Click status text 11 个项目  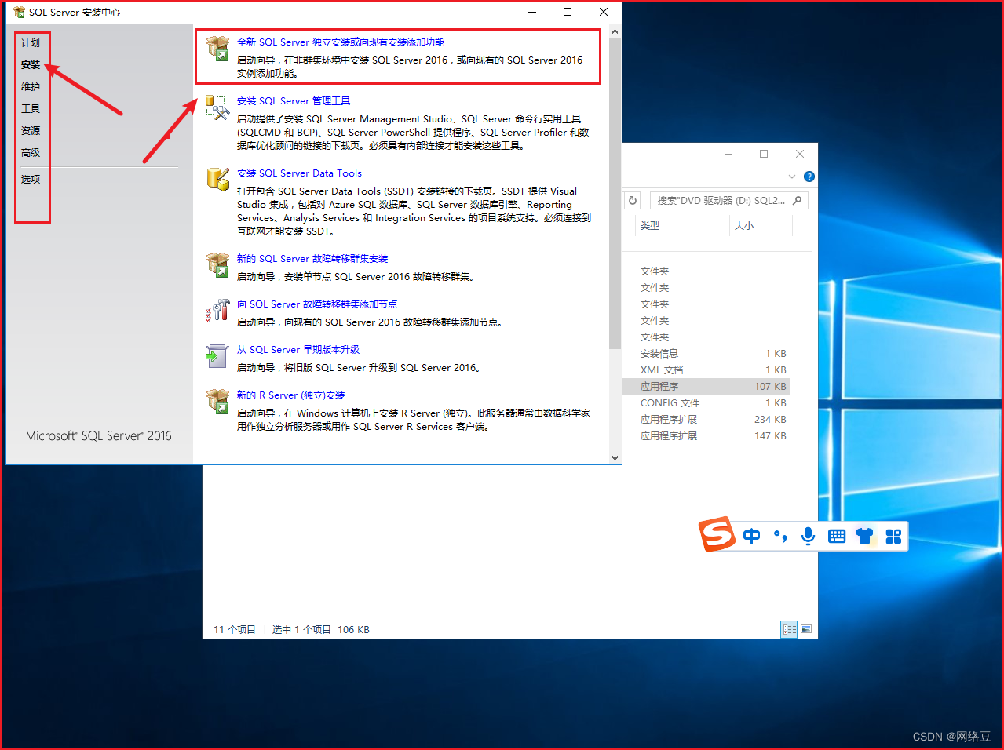tap(235, 630)
